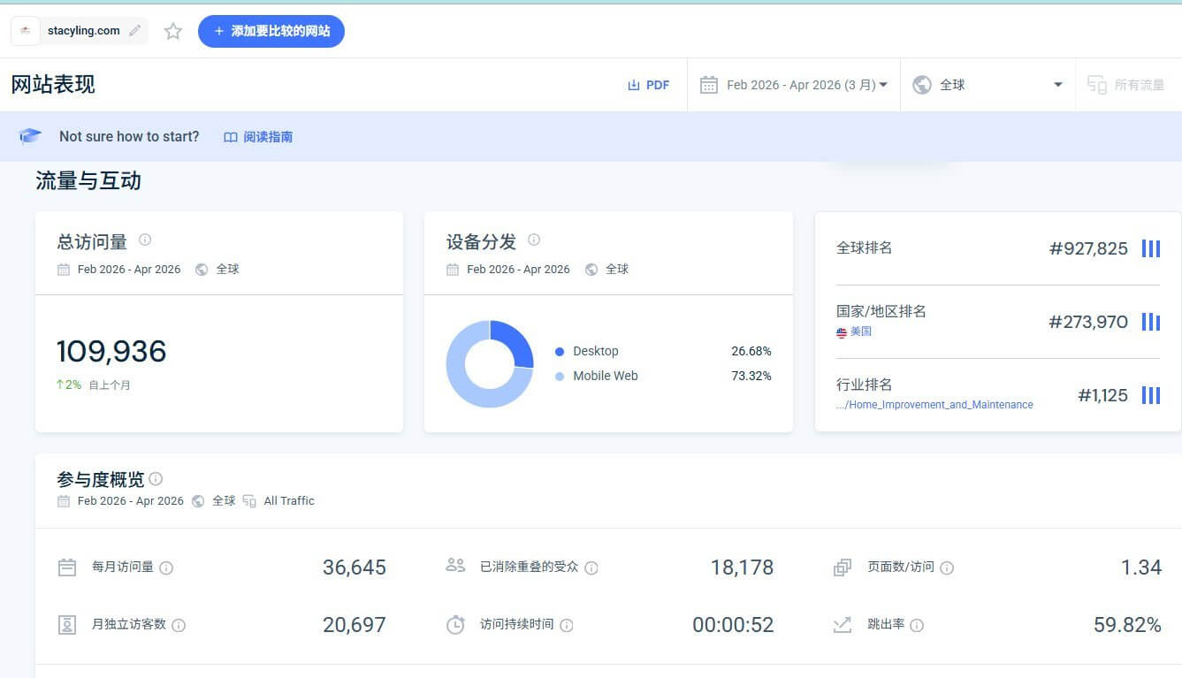Show info tooltip for 已消除重叠的受众
1182x678 pixels.
click(x=591, y=568)
